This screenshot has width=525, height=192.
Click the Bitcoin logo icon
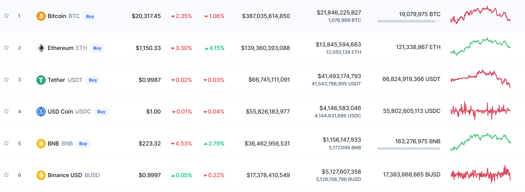pyautogui.click(x=41, y=16)
